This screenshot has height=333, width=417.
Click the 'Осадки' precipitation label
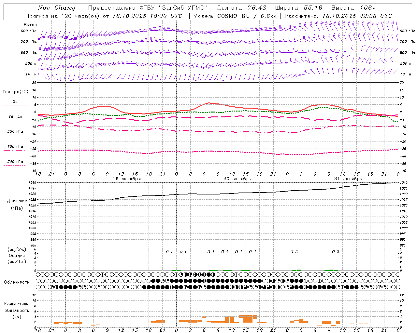(x=17, y=256)
